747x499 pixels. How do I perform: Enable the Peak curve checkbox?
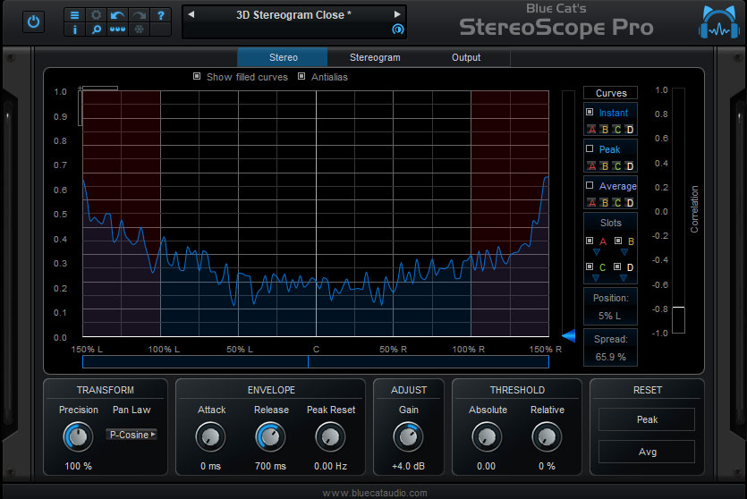[x=590, y=149]
